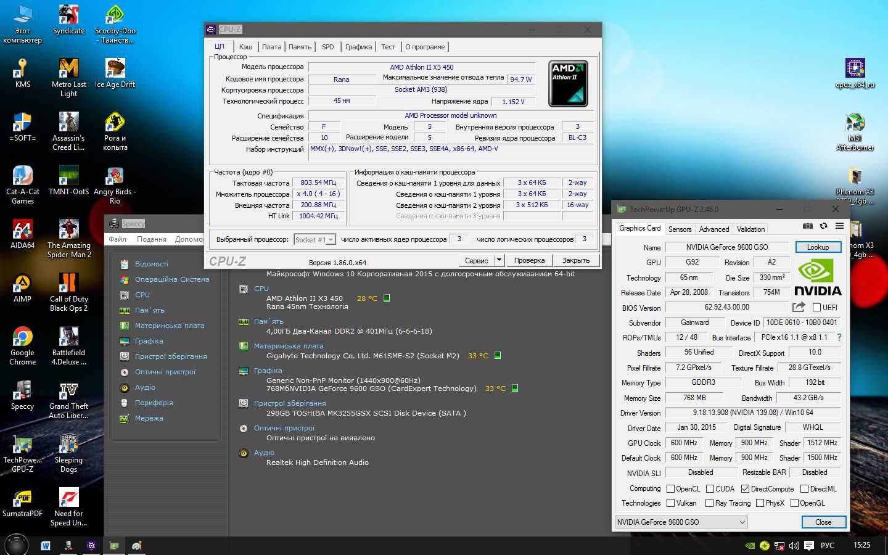Open the action center notifications icon
The width and height of the screenshot is (888, 555).
click(809, 546)
